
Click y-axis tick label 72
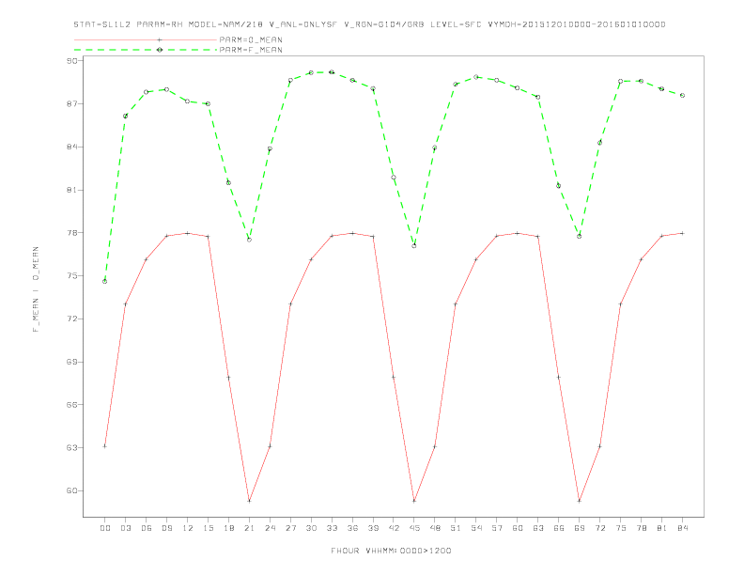[72, 319]
